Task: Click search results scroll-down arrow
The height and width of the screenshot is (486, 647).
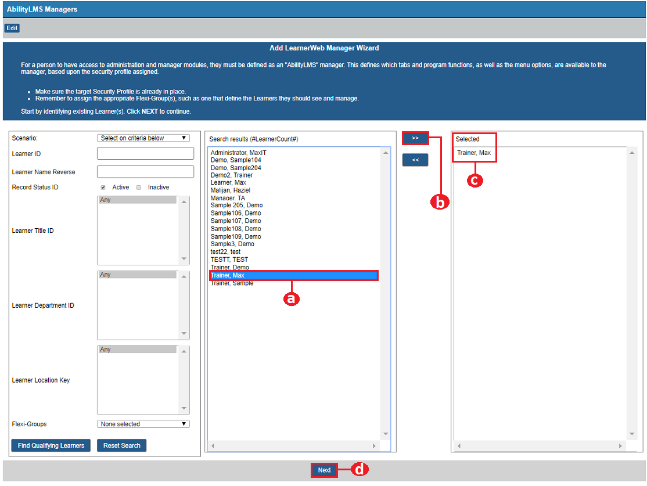Action: (386, 434)
